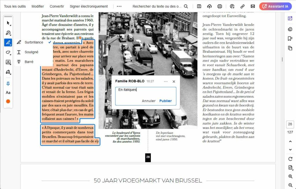Choose the freehand drawing loop tool
The height and width of the screenshot is (189, 296).
point(8,52)
